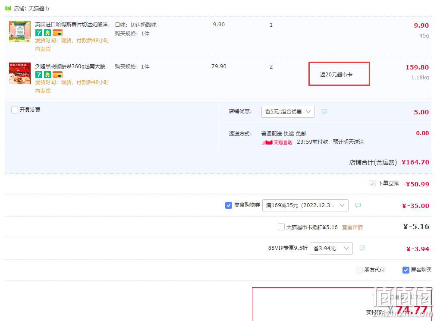The width and height of the screenshot is (437, 321).
Task: Open the 英国进口哈得斯薯片 product title link
Action: point(73,25)
